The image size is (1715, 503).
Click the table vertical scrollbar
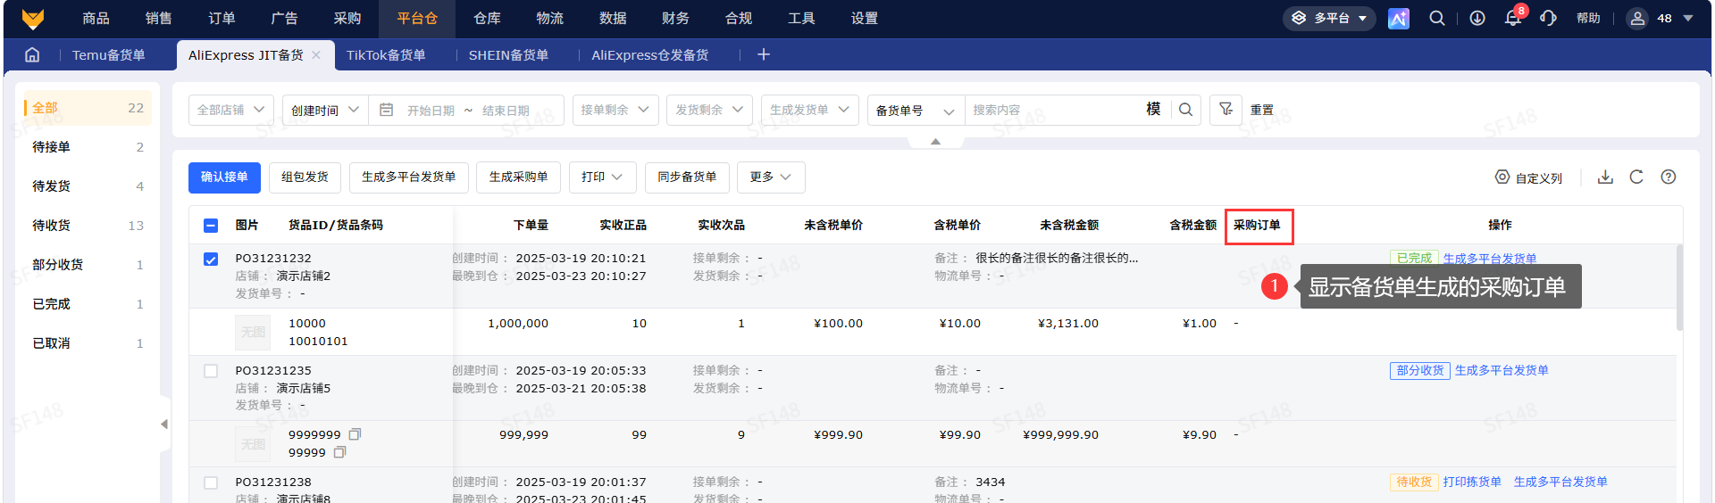(x=1679, y=287)
